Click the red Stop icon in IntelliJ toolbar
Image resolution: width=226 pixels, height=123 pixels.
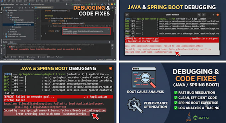[98, 4]
